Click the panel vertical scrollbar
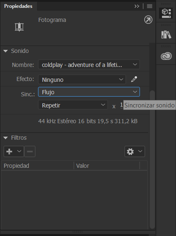The height and width of the screenshot is (236, 176). pos(152,160)
